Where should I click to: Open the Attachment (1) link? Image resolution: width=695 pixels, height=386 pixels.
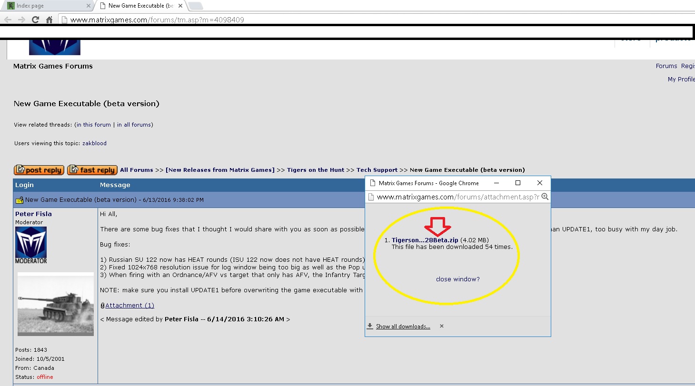click(129, 306)
